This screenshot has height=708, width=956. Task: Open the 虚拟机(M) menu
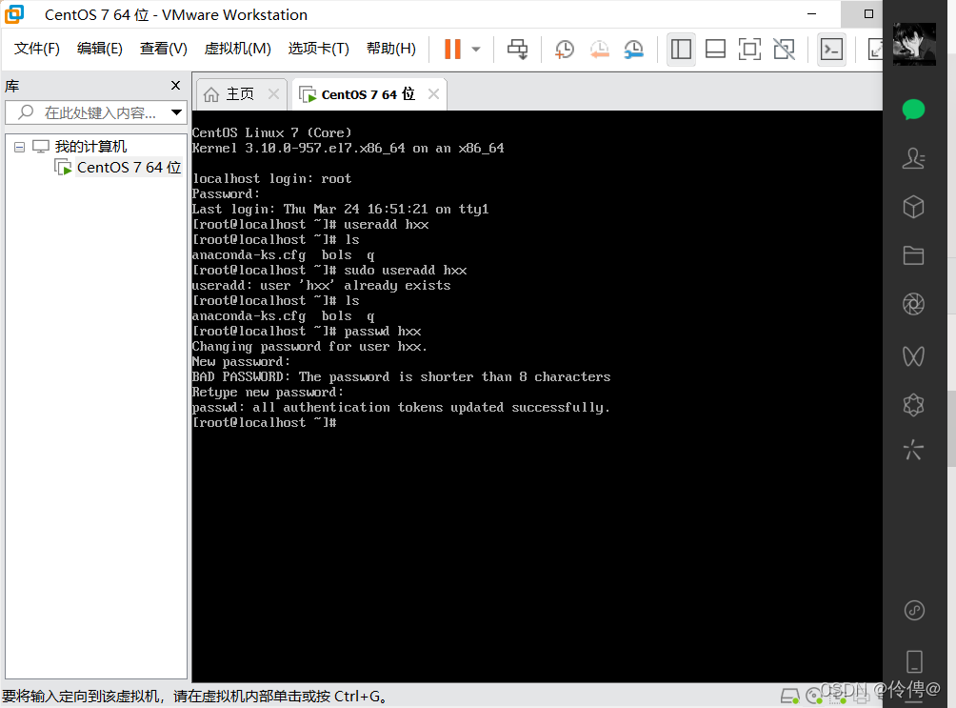pyautogui.click(x=237, y=49)
